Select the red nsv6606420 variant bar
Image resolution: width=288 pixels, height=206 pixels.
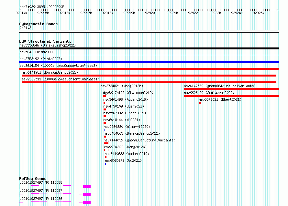tap(231, 96)
